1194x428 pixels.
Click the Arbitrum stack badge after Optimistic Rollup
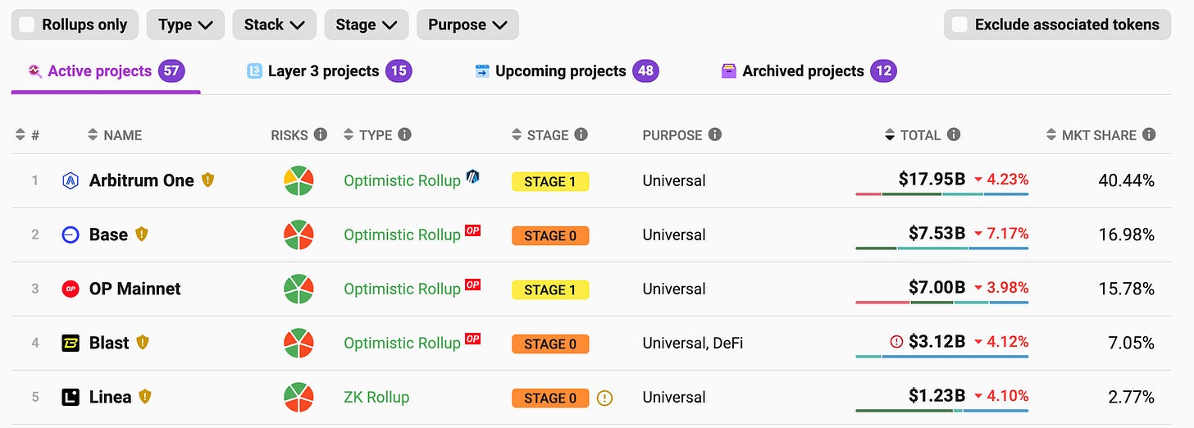tap(472, 176)
